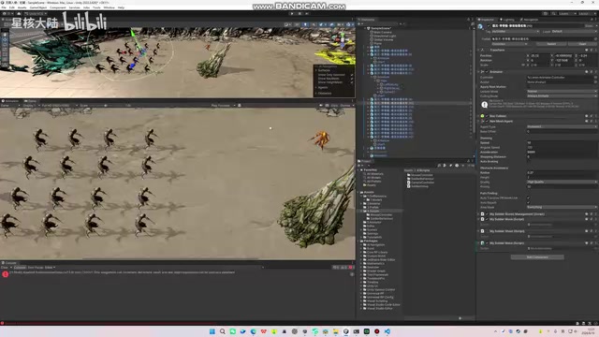The height and width of the screenshot is (337, 599).
Task: Toggle the GameObject active checkbox in Inspector
Action: 489,25
